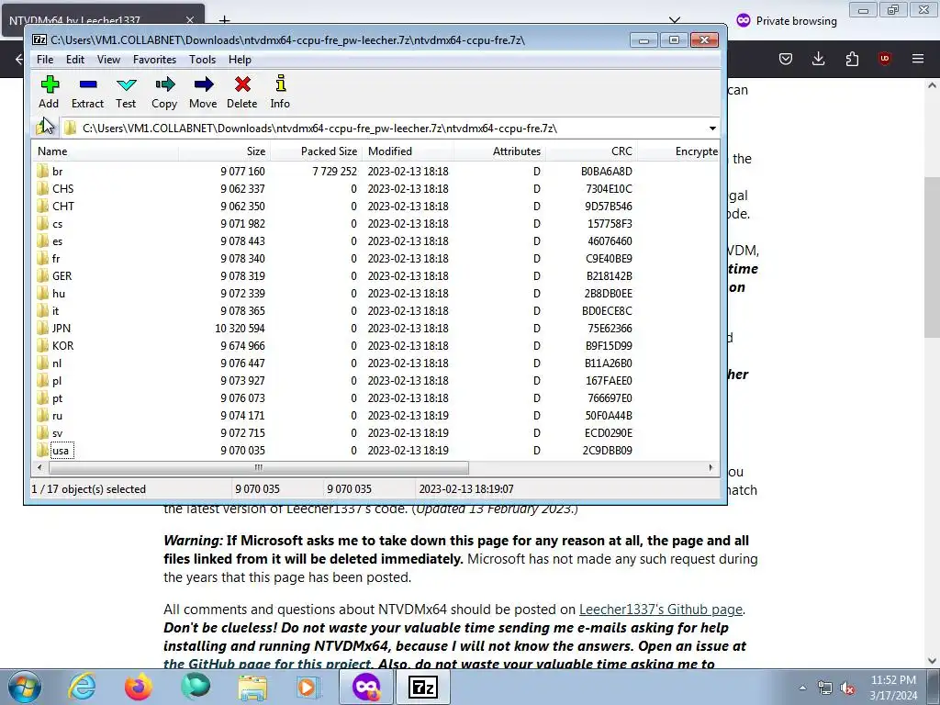This screenshot has width=940, height=705.
Task: Open the Help menu
Action: pyautogui.click(x=240, y=60)
